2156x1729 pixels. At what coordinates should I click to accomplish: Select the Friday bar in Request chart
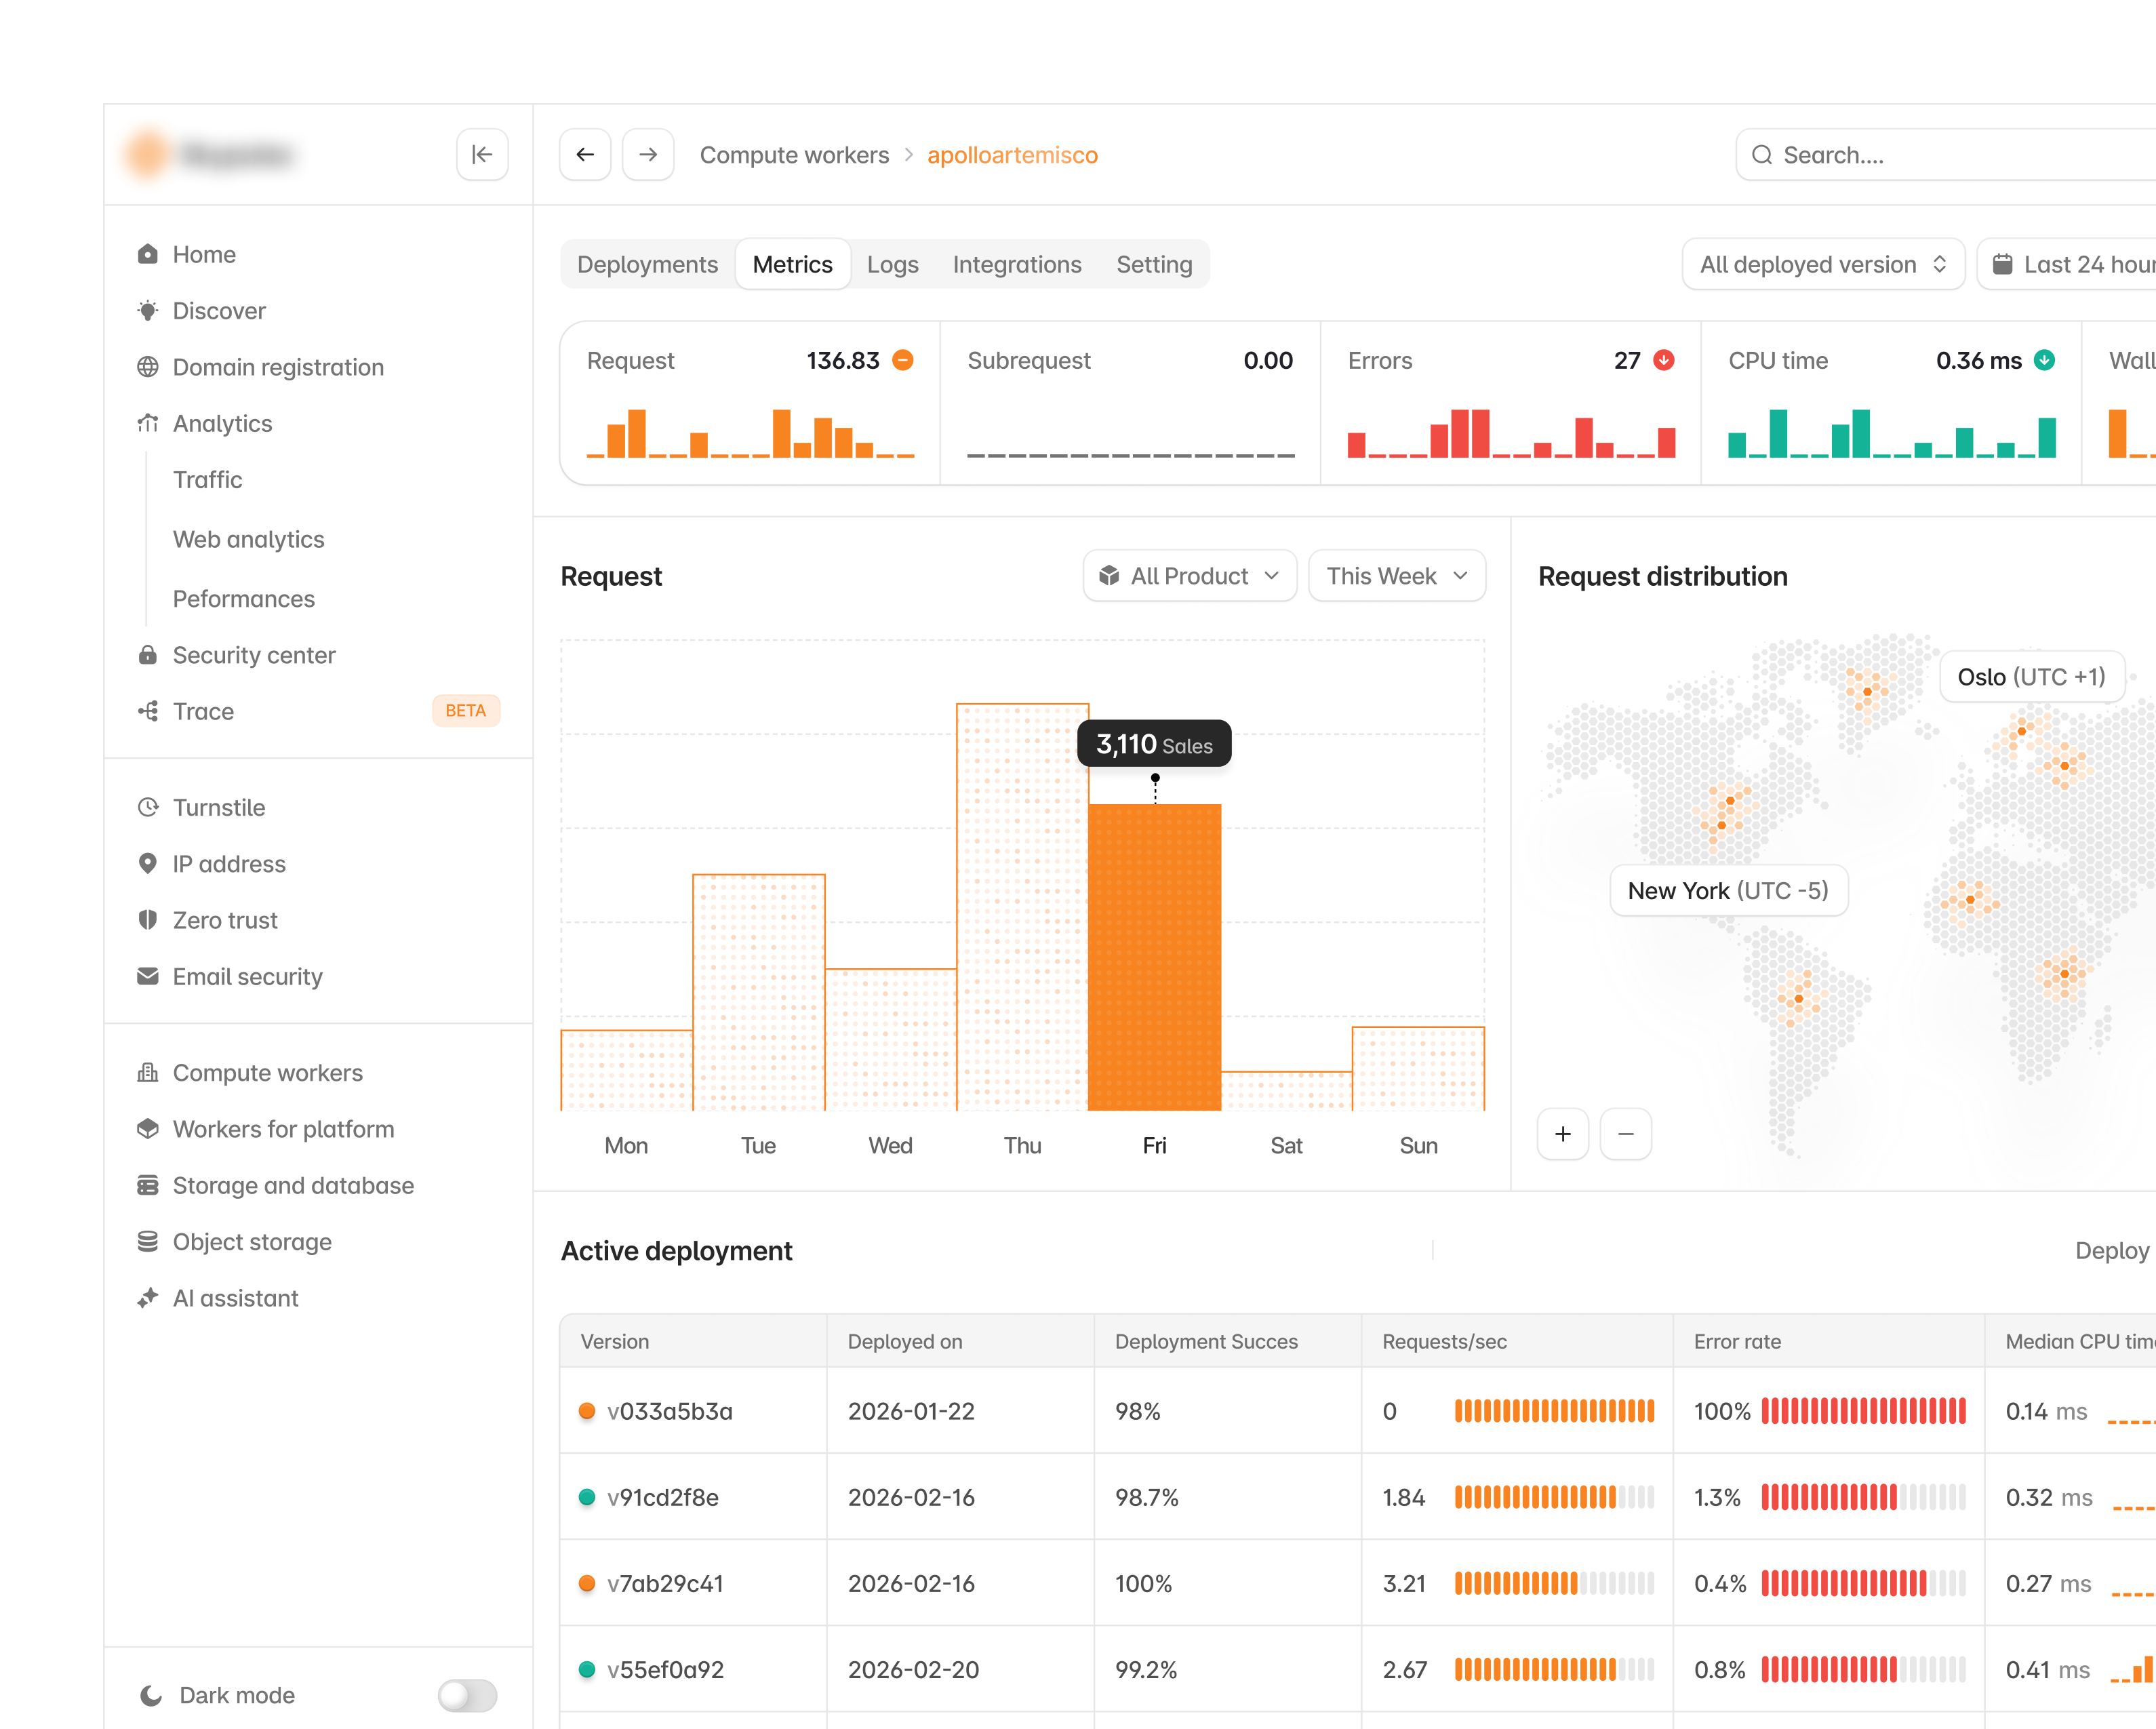point(1155,957)
